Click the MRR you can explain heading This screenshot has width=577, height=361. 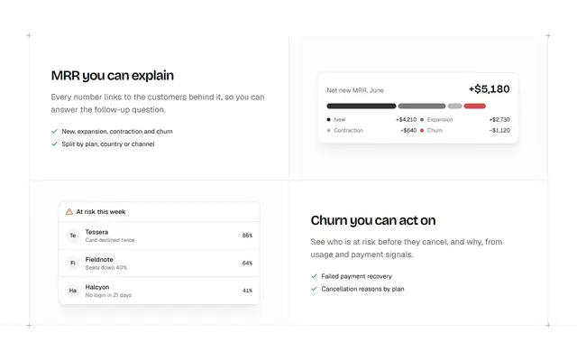click(112, 76)
